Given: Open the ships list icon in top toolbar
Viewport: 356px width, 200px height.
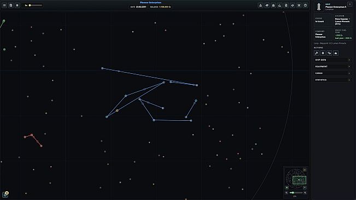Looking at the screenshot, I should click(267, 5).
